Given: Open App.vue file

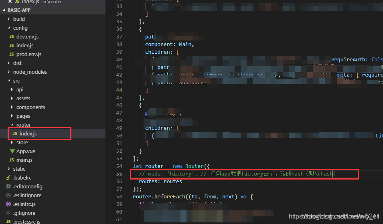Looking at the screenshot, I should [26, 151].
